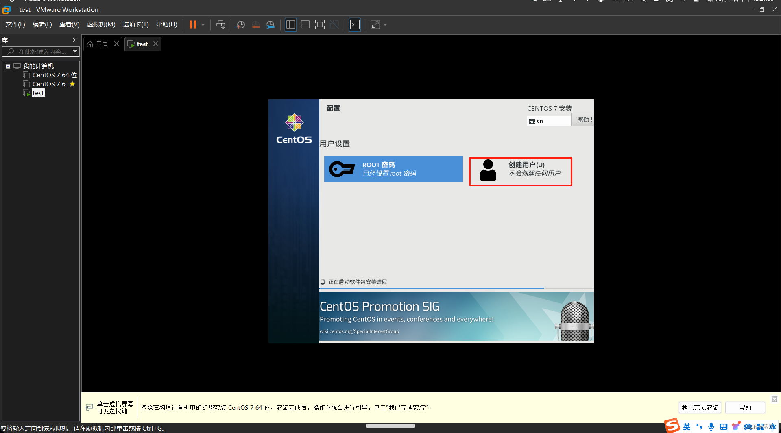Click the Unity mode toolbar icon
The width and height of the screenshot is (781, 433).
[335, 25]
